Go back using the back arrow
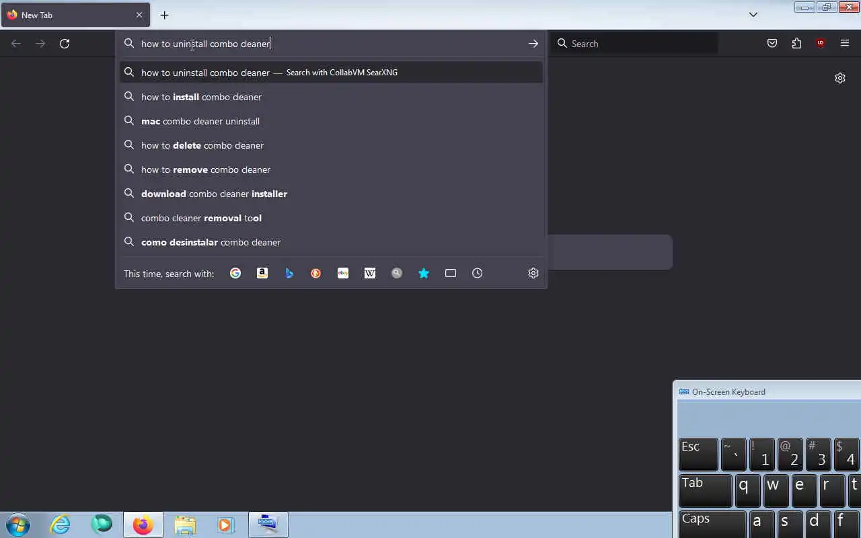This screenshot has height=538, width=861. pos(16,44)
